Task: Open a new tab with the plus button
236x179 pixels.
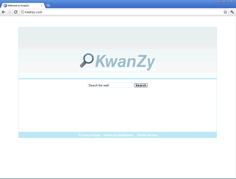Action: point(48,5)
